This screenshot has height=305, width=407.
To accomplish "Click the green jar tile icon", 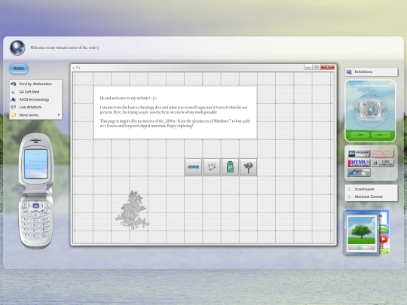I will tap(230, 166).
